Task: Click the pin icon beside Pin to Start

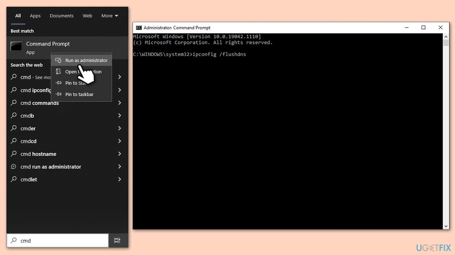Action: point(58,83)
